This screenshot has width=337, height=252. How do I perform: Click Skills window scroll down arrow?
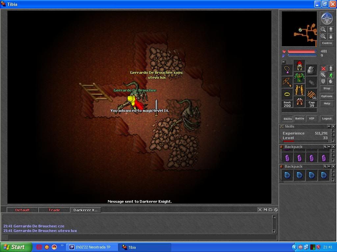[333, 140]
